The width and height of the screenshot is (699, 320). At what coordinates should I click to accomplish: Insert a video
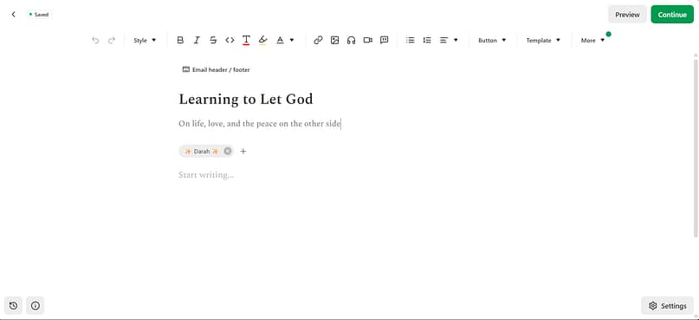click(x=368, y=40)
